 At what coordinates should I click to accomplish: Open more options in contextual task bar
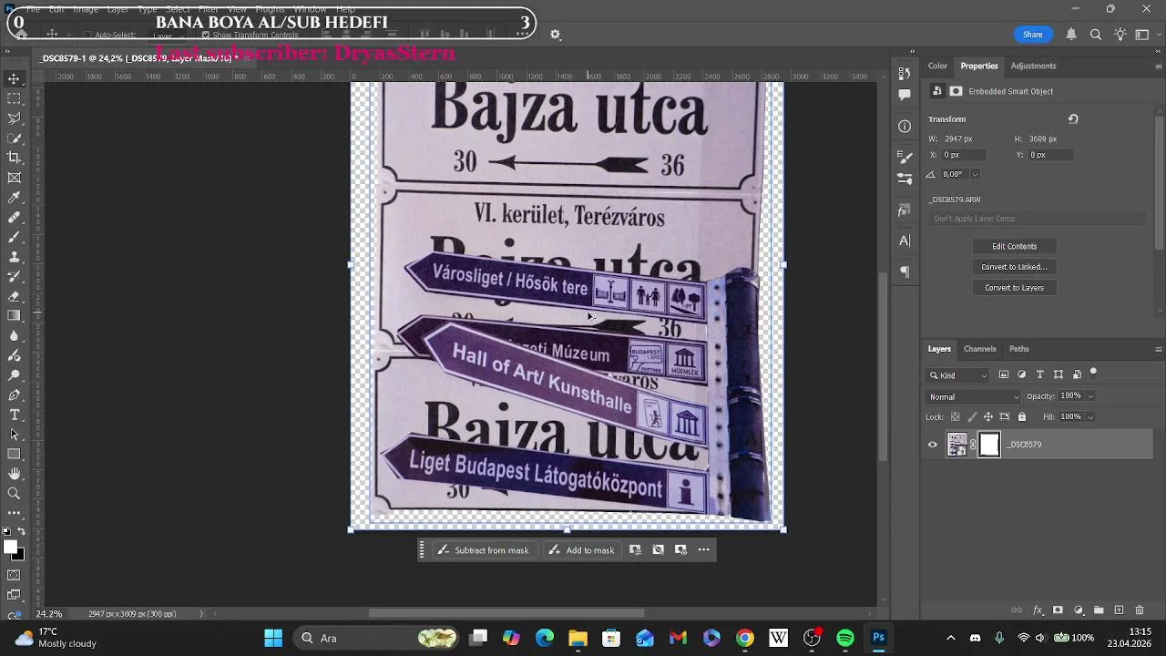pos(703,550)
